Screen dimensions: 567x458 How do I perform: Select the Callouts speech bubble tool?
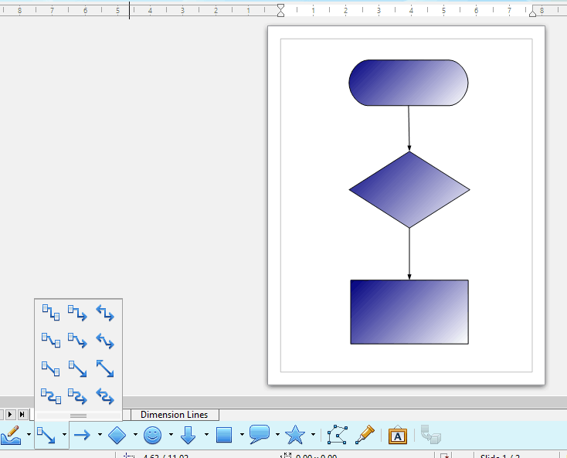(260, 435)
